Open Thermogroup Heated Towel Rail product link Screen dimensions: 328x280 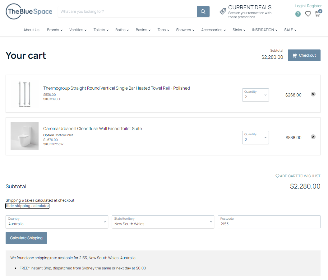pos(117,88)
